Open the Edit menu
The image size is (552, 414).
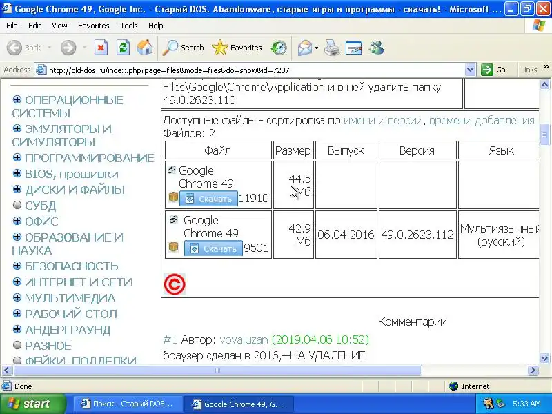tap(34, 26)
